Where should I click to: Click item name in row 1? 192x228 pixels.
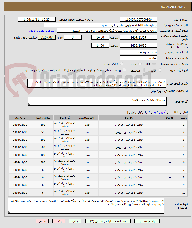[129, 125]
